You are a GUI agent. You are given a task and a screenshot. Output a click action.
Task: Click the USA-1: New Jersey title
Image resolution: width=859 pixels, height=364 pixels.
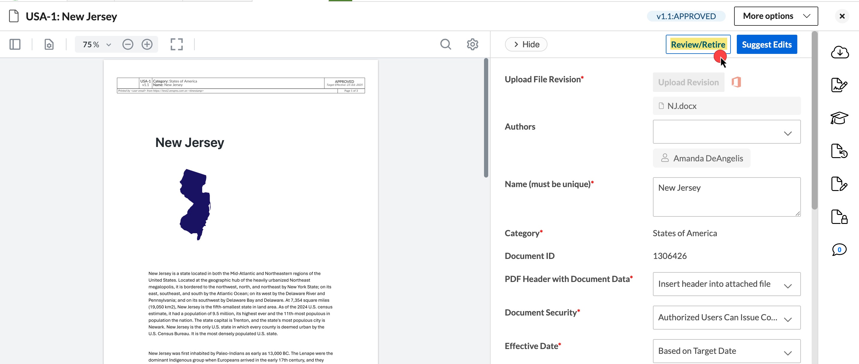(71, 16)
